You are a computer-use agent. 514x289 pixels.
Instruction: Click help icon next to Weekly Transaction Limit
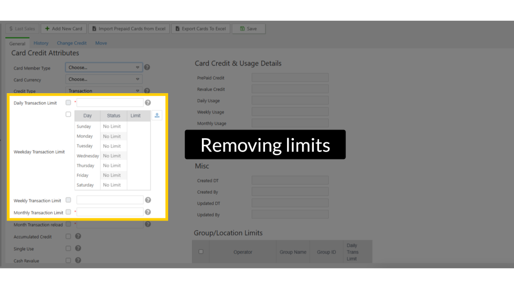pos(148,200)
